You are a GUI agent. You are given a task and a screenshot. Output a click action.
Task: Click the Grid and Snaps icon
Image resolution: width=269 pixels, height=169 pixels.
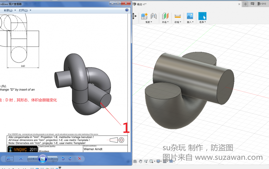(x=165, y=161)
